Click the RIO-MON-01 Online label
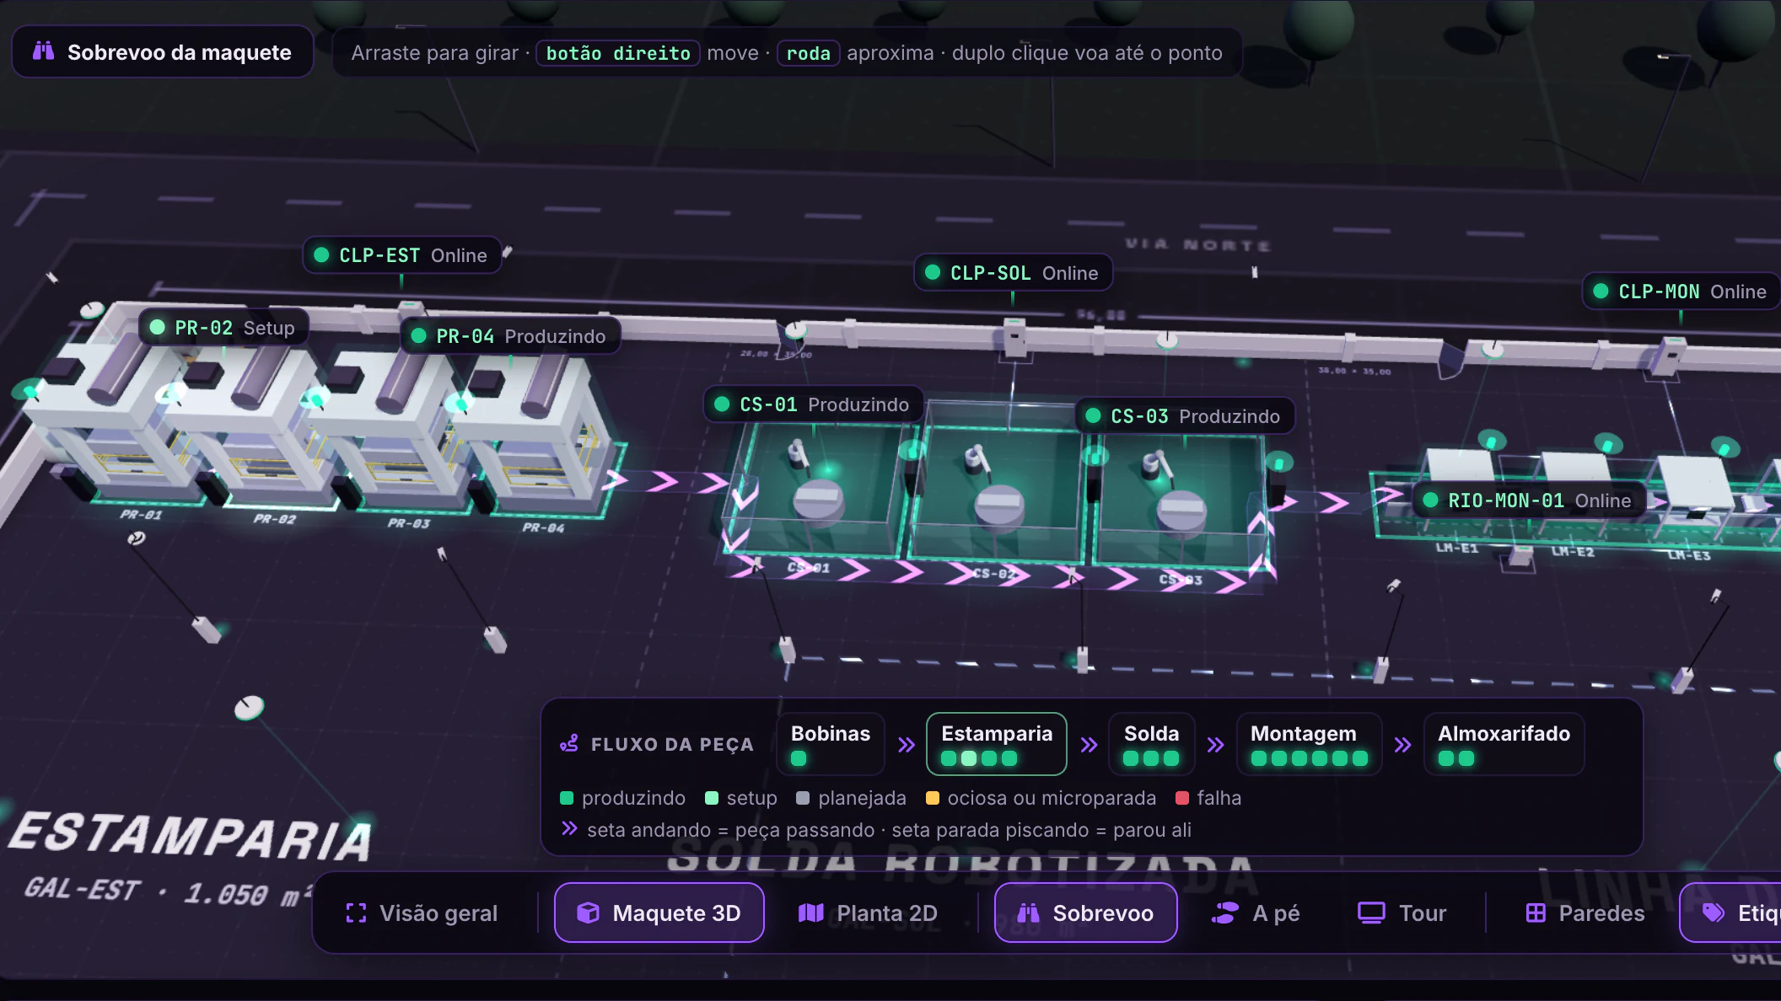Image resolution: width=1781 pixels, height=1001 pixels. (1529, 500)
